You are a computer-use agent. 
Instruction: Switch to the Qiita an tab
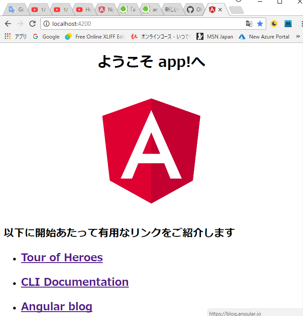pos(150,10)
